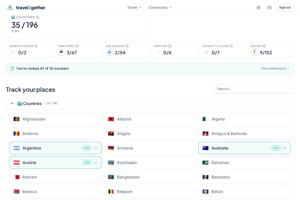The height and width of the screenshot is (200, 300).
Task: Click the travel2gether logo
Action: point(26,7)
